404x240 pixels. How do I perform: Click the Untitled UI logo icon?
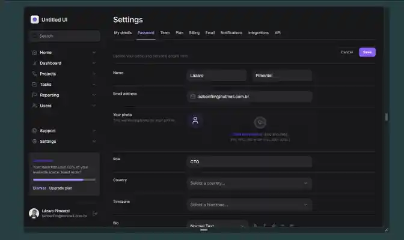34,20
